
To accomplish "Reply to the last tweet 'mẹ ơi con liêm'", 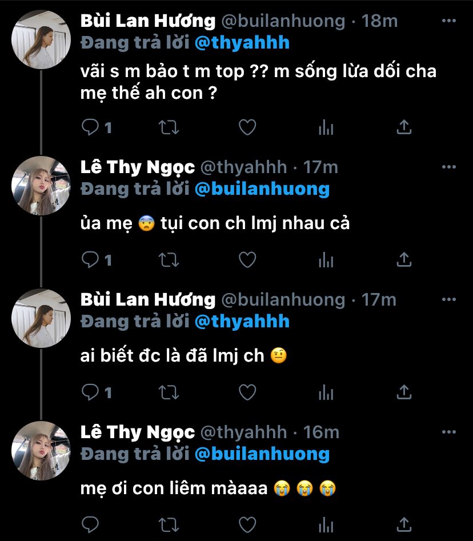I will 90,524.
